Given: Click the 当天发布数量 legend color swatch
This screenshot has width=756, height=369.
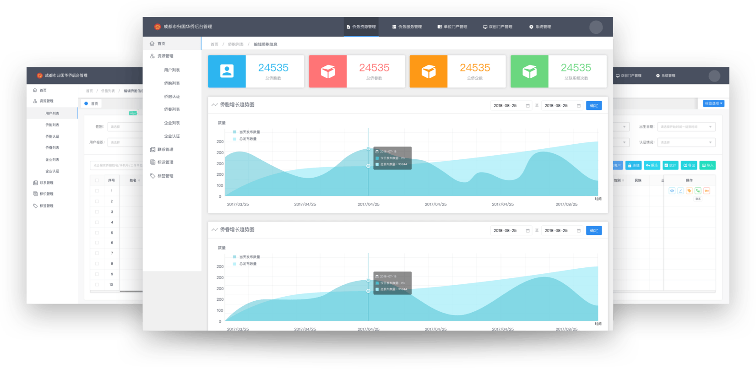Looking at the screenshot, I should [234, 132].
